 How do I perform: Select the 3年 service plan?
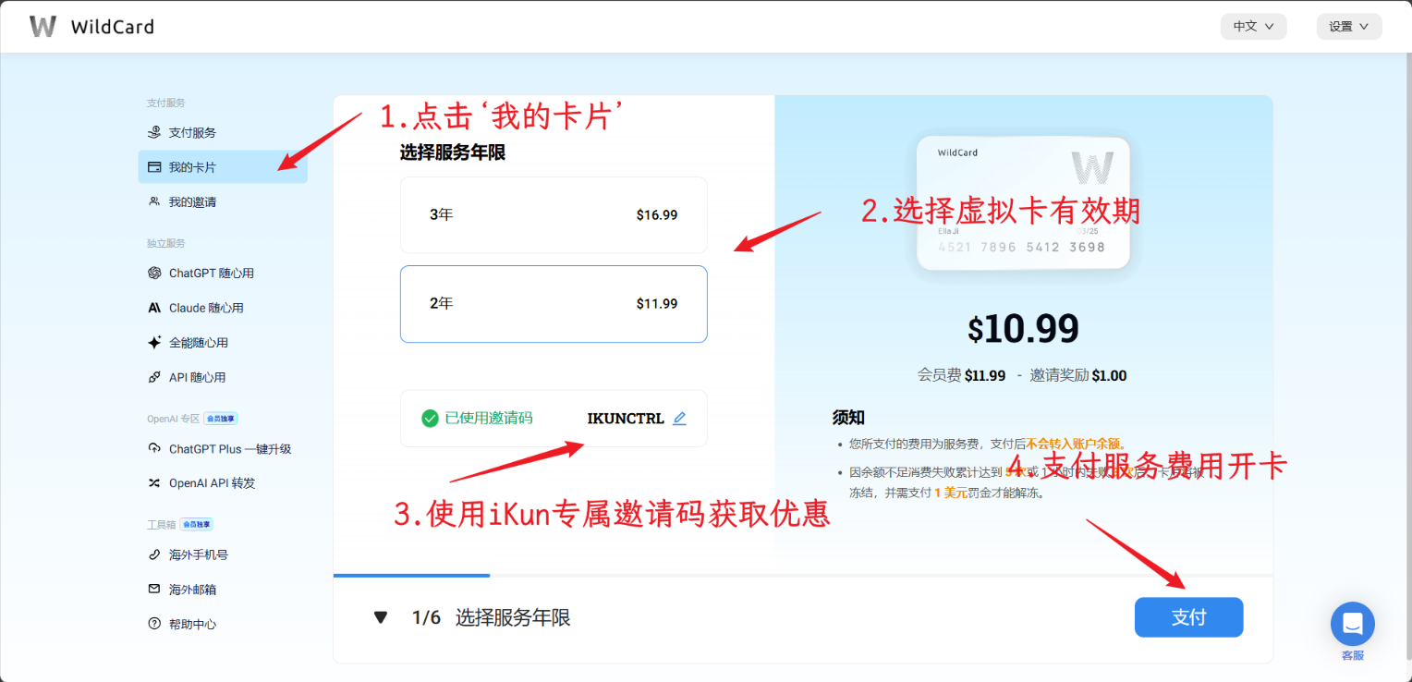(553, 214)
